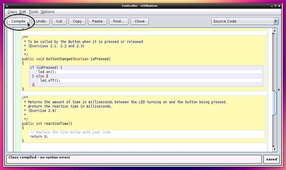This screenshot has width=286, height=170.
Task: Click the vertical scrollbar thumb
Action: (275, 103)
